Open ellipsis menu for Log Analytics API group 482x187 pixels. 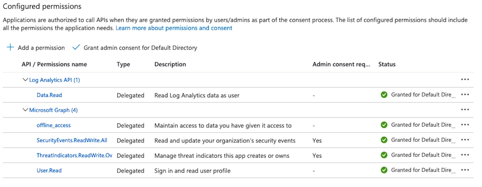click(x=465, y=80)
